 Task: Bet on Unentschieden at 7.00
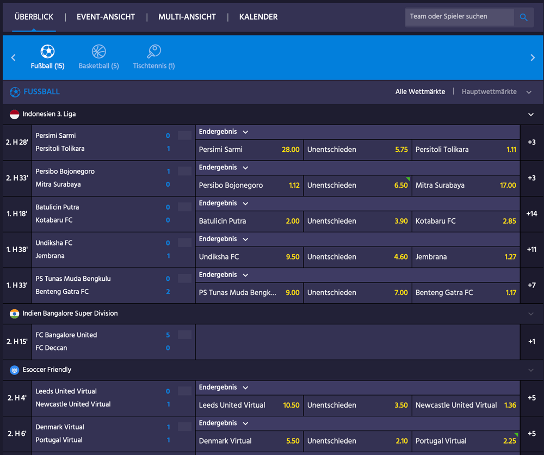click(x=358, y=293)
